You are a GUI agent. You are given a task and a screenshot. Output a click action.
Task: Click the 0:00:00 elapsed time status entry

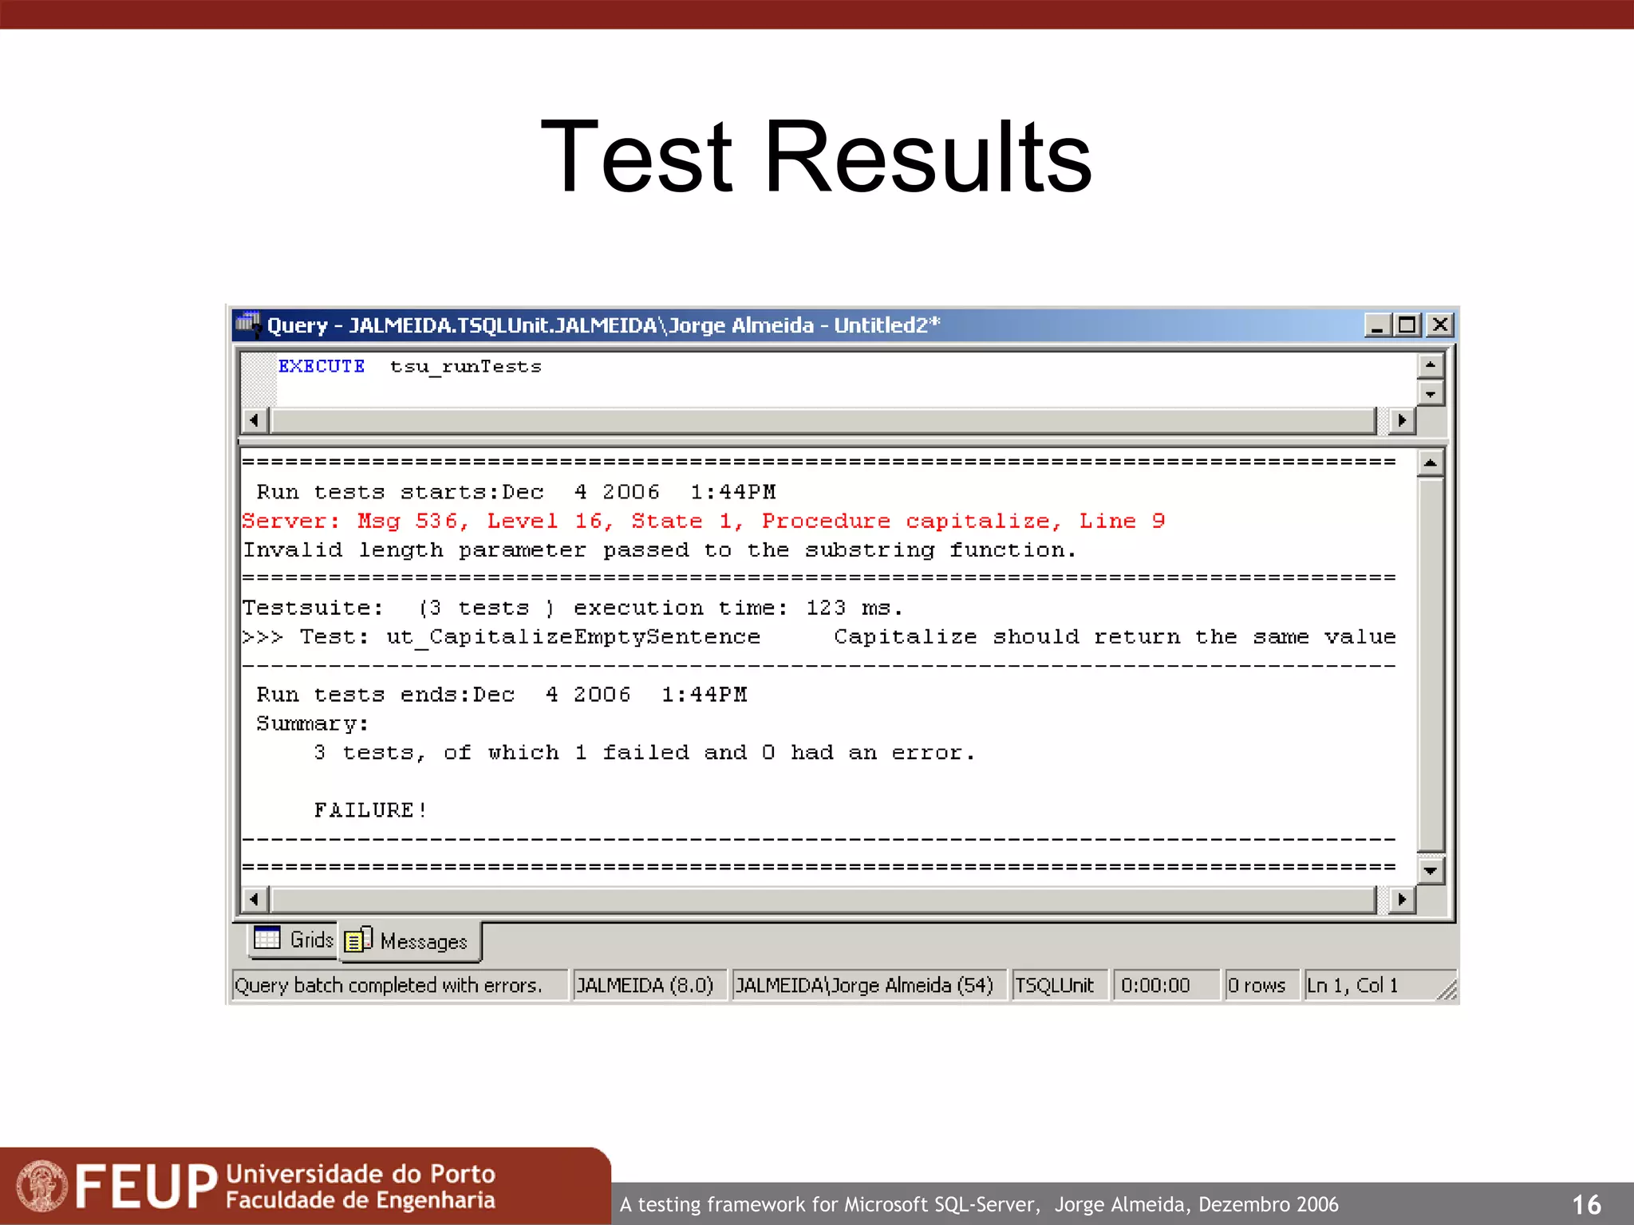1166,985
